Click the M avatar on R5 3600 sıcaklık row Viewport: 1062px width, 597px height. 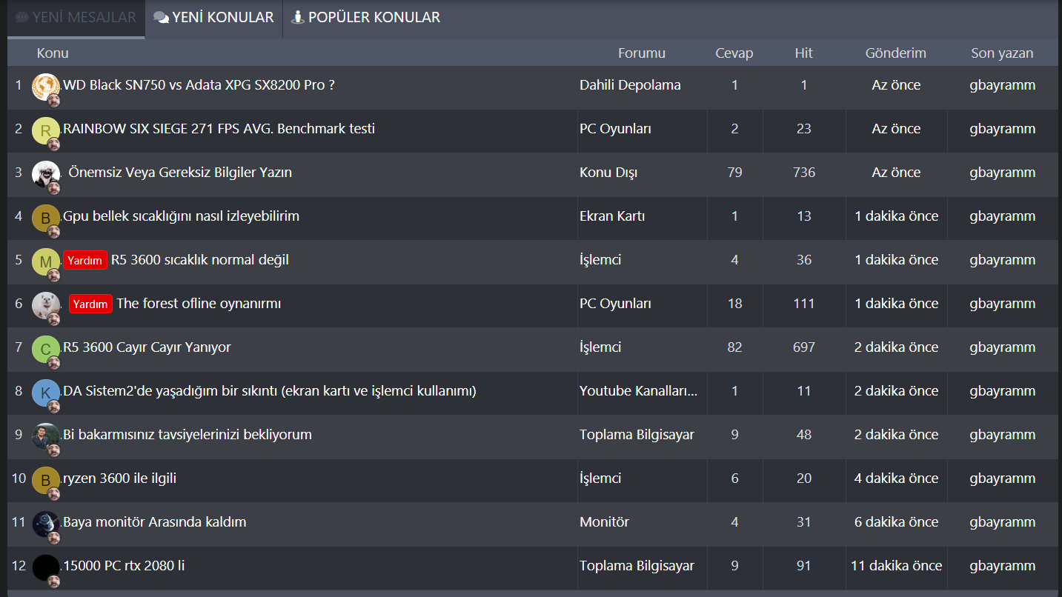pos(45,261)
